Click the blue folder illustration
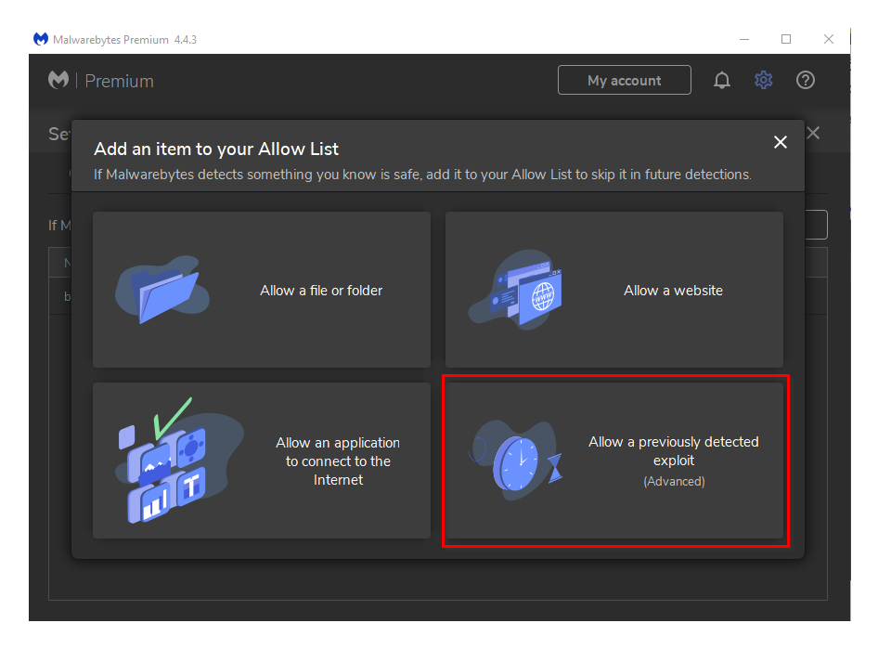Image resolution: width=878 pixels, height=649 pixels. 162,290
